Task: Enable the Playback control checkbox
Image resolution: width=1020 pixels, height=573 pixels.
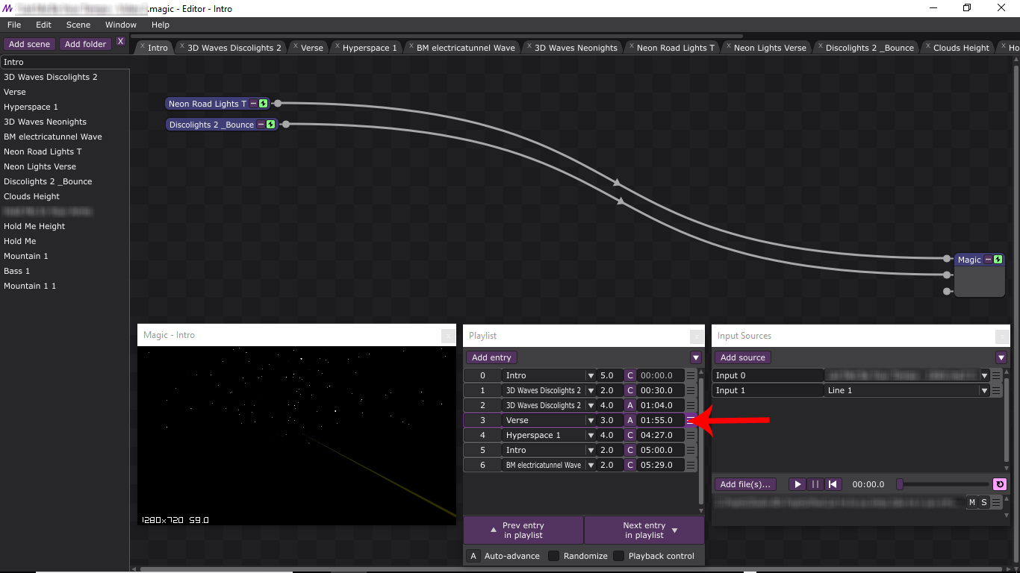Action: 618,556
